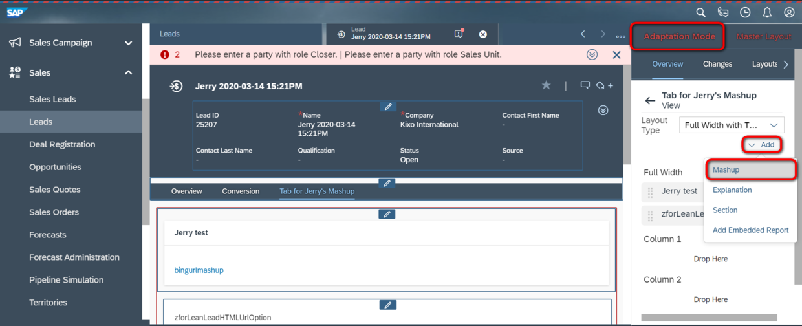Edit zforLeanLeadHTMLUrlOption section pencil icon
The width and height of the screenshot is (802, 326).
pyautogui.click(x=387, y=305)
